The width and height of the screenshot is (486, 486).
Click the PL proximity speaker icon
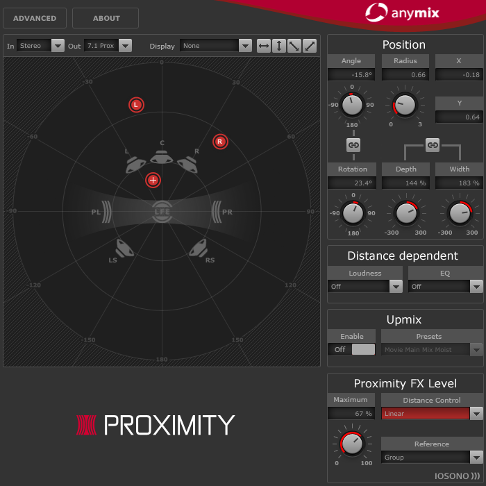pos(106,212)
